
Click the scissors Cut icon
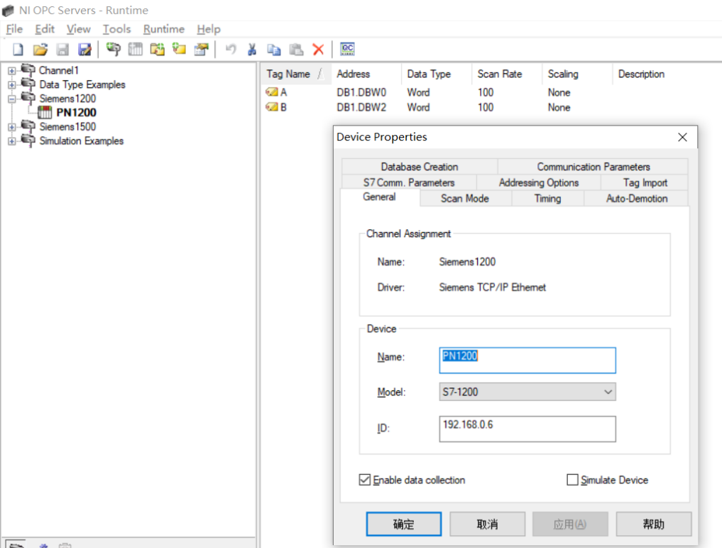tap(251, 50)
